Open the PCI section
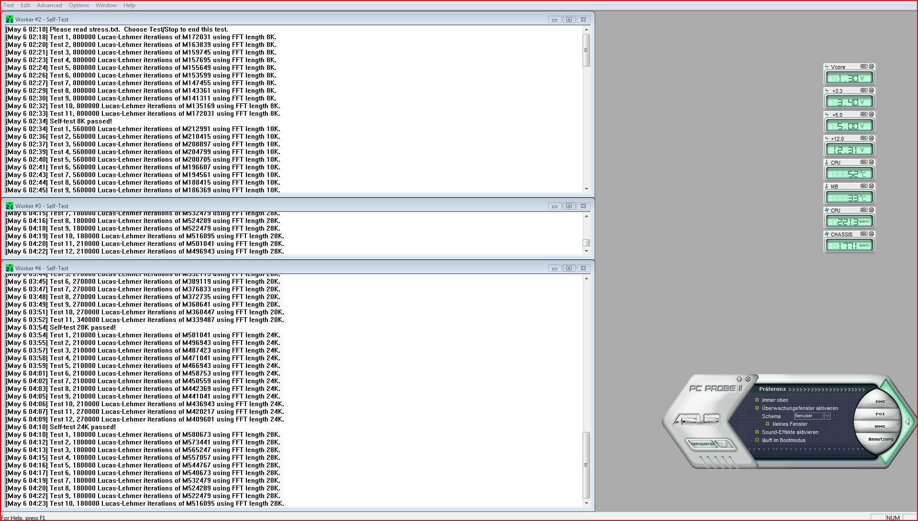This screenshot has height=521, width=918. [880, 414]
